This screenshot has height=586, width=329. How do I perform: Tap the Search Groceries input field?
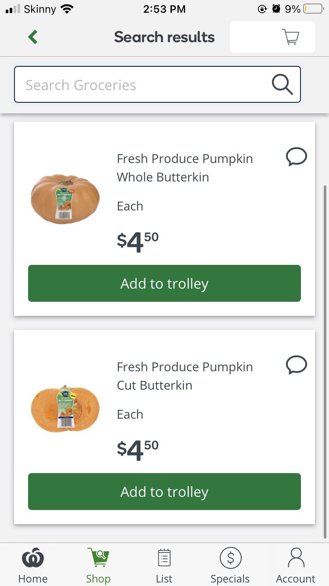click(132, 84)
